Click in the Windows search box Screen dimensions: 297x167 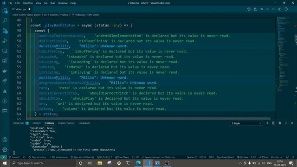(43, 163)
